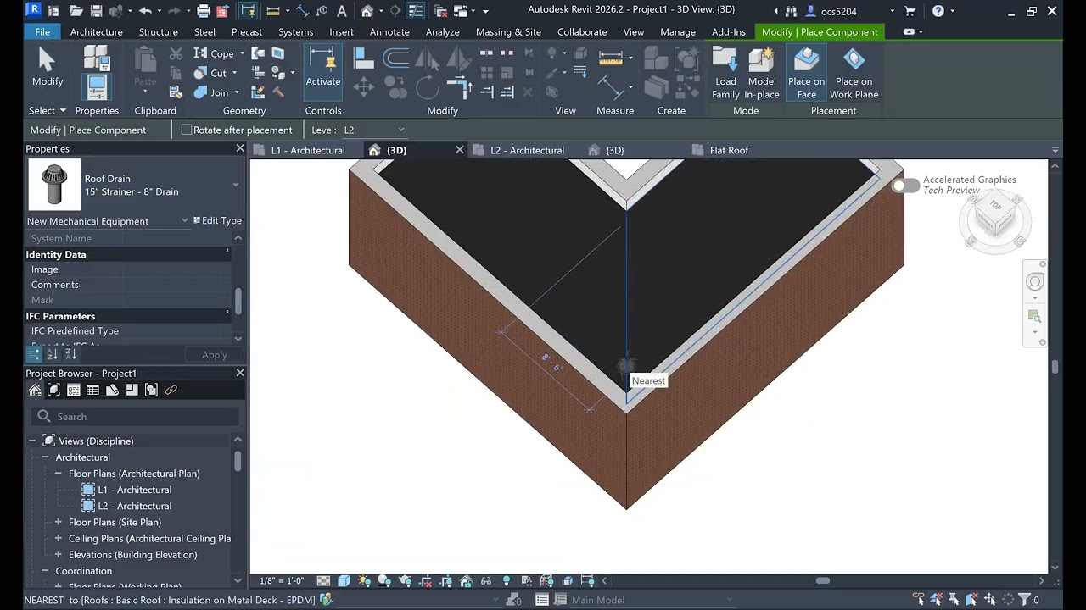Change Visual Style in view control bar
The height and width of the screenshot is (610, 1086).
pos(344,580)
